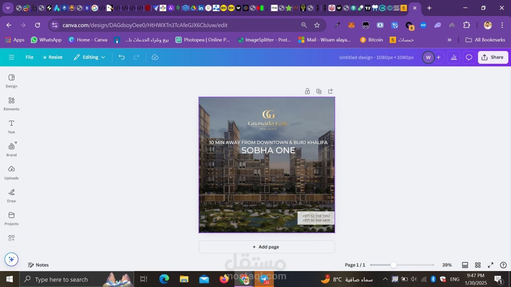This screenshot has width=511, height=287.
Task: Open the Photopea bookmark
Action: click(203, 40)
